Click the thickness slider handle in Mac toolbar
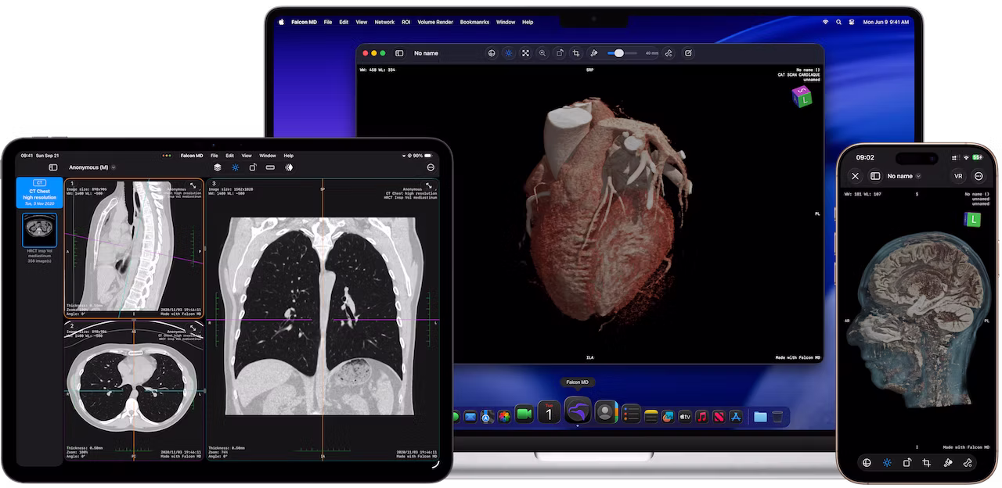This screenshot has width=1002, height=488. pos(619,53)
